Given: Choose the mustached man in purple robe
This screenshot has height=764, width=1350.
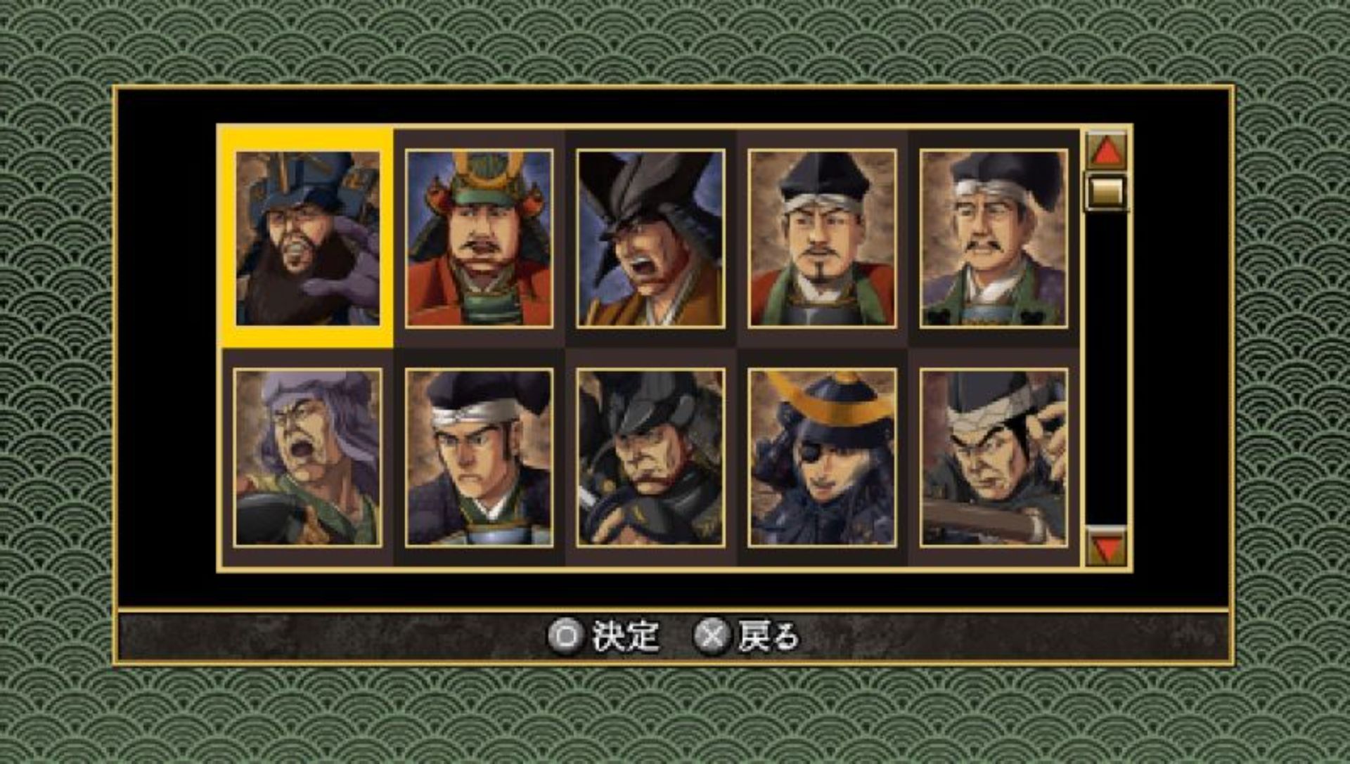Looking at the screenshot, I should click(994, 238).
